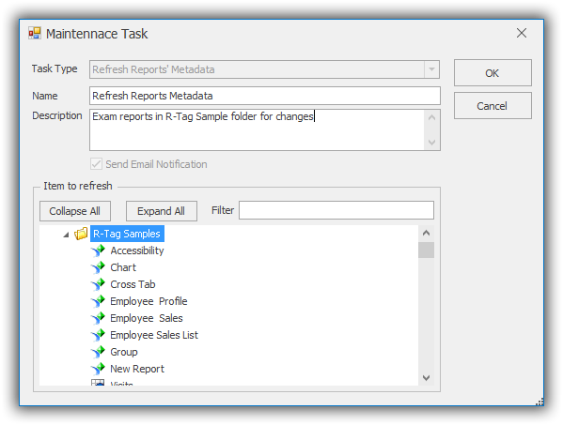Click the Collapse All button
Screen dimensions: 563x425
click(x=75, y=211)
